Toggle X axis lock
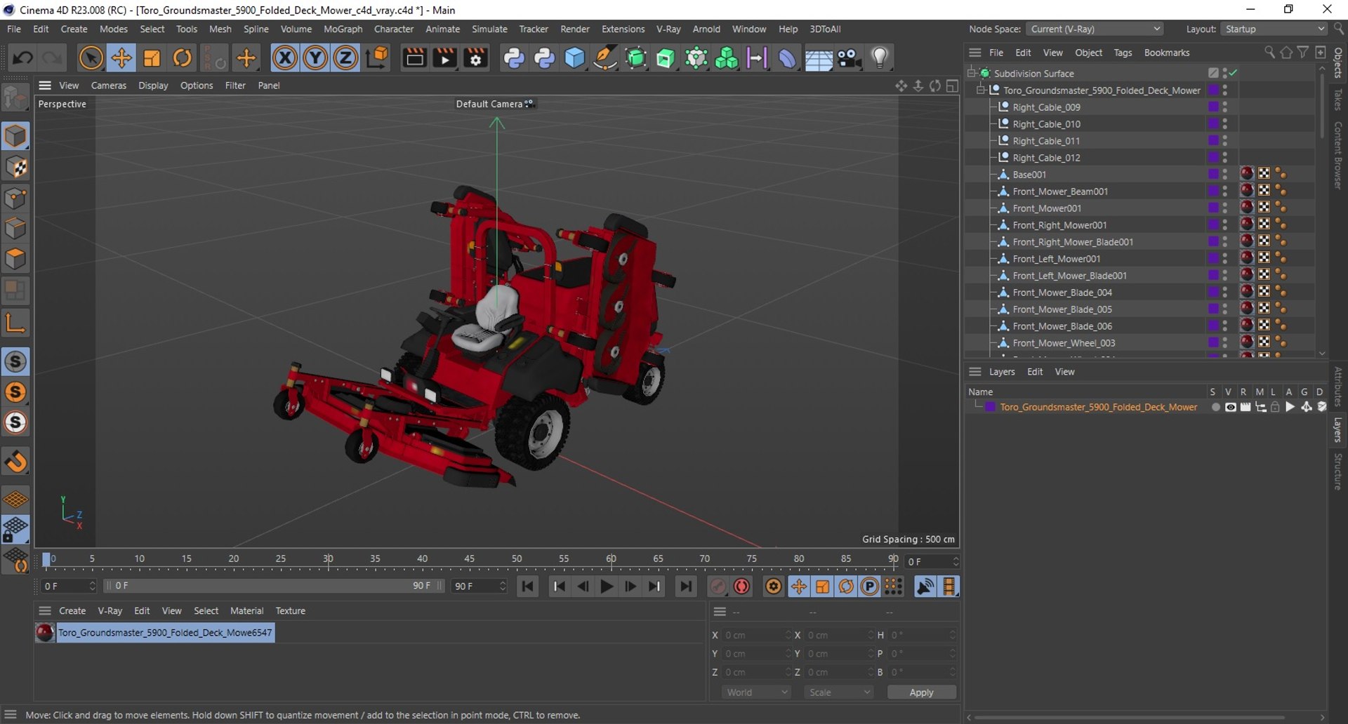Screen dimensions: 1348x724 (x=284, y=58)
